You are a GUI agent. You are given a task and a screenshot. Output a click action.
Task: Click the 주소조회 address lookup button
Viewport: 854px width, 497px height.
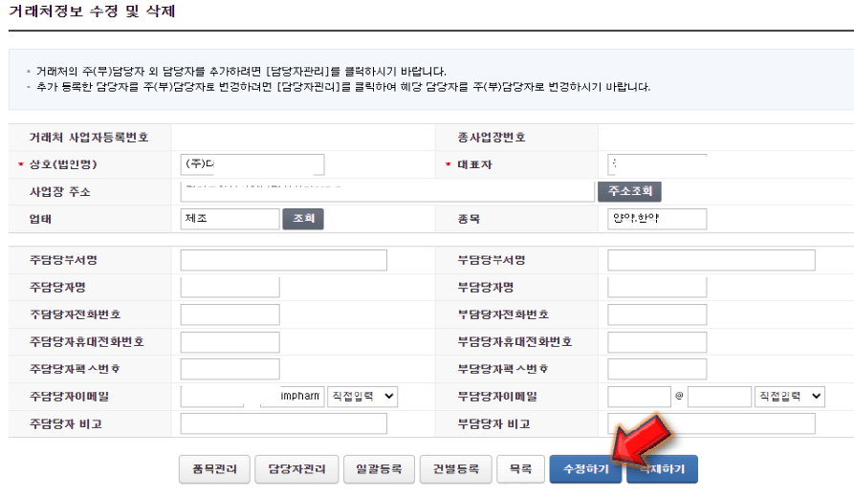pyautogui.click(x=629, y=191)
